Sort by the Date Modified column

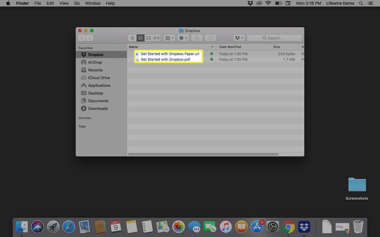(x=243, y=47)
